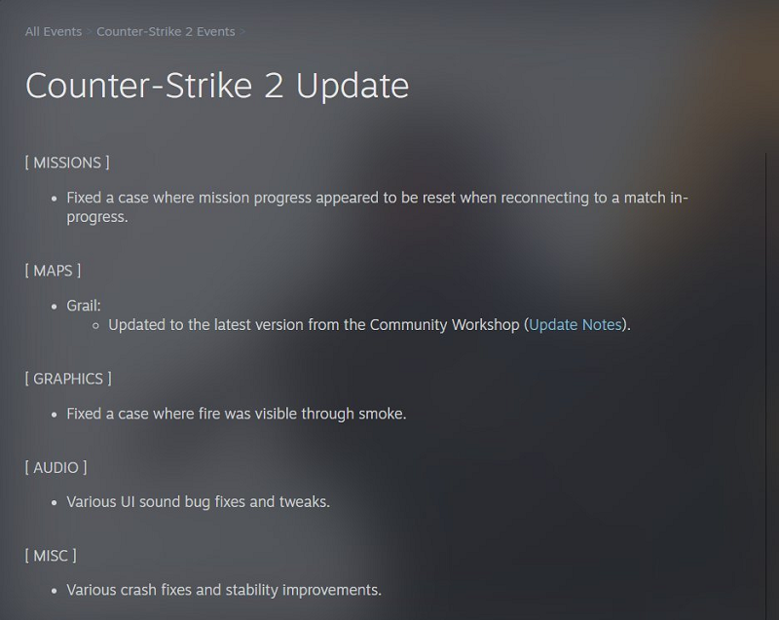The image size is (779, 620).
Task: Click the vertical scrollbar at right edge
Action: (x=765, y=386)
